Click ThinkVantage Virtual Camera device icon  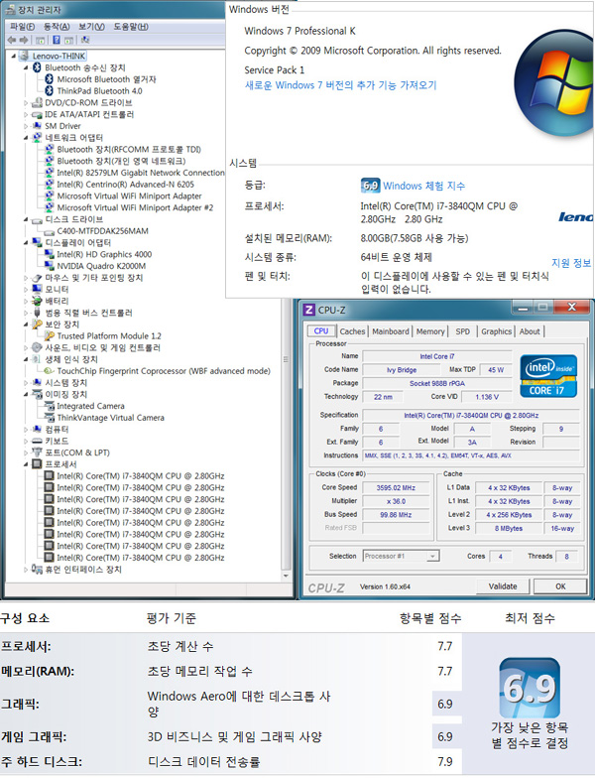tap(50, 418)
